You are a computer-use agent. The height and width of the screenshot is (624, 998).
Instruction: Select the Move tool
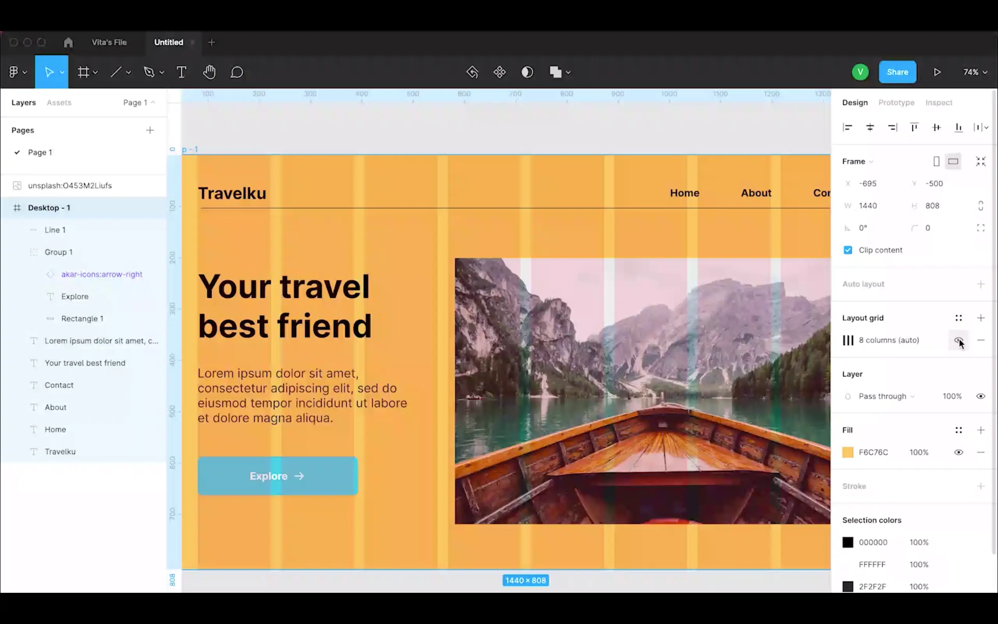click(50, 72)
